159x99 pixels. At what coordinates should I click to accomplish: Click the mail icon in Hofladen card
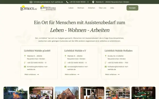pos(105,67)
